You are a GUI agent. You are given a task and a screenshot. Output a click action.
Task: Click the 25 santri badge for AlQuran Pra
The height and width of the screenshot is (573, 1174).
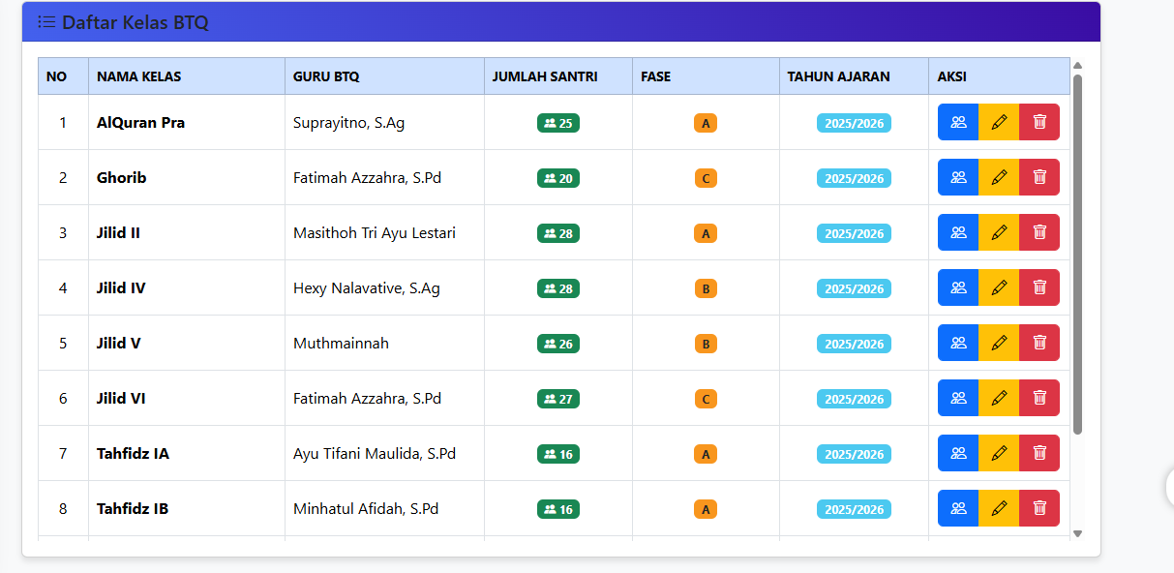[558, 123]
